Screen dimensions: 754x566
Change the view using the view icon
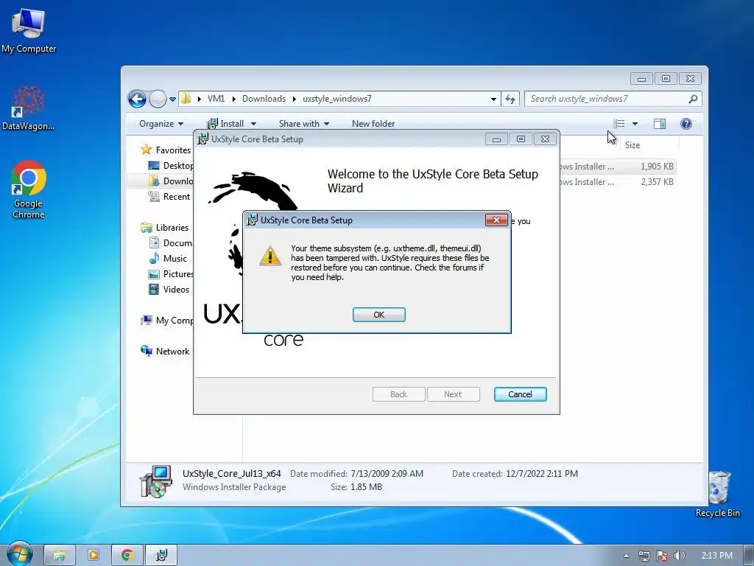tap(619, 124)
